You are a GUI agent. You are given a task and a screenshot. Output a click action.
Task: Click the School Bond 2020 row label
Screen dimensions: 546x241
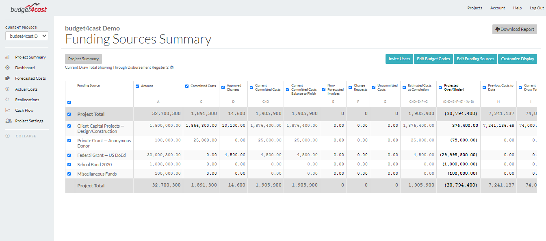pyautogui.click(x=95, y=165)
